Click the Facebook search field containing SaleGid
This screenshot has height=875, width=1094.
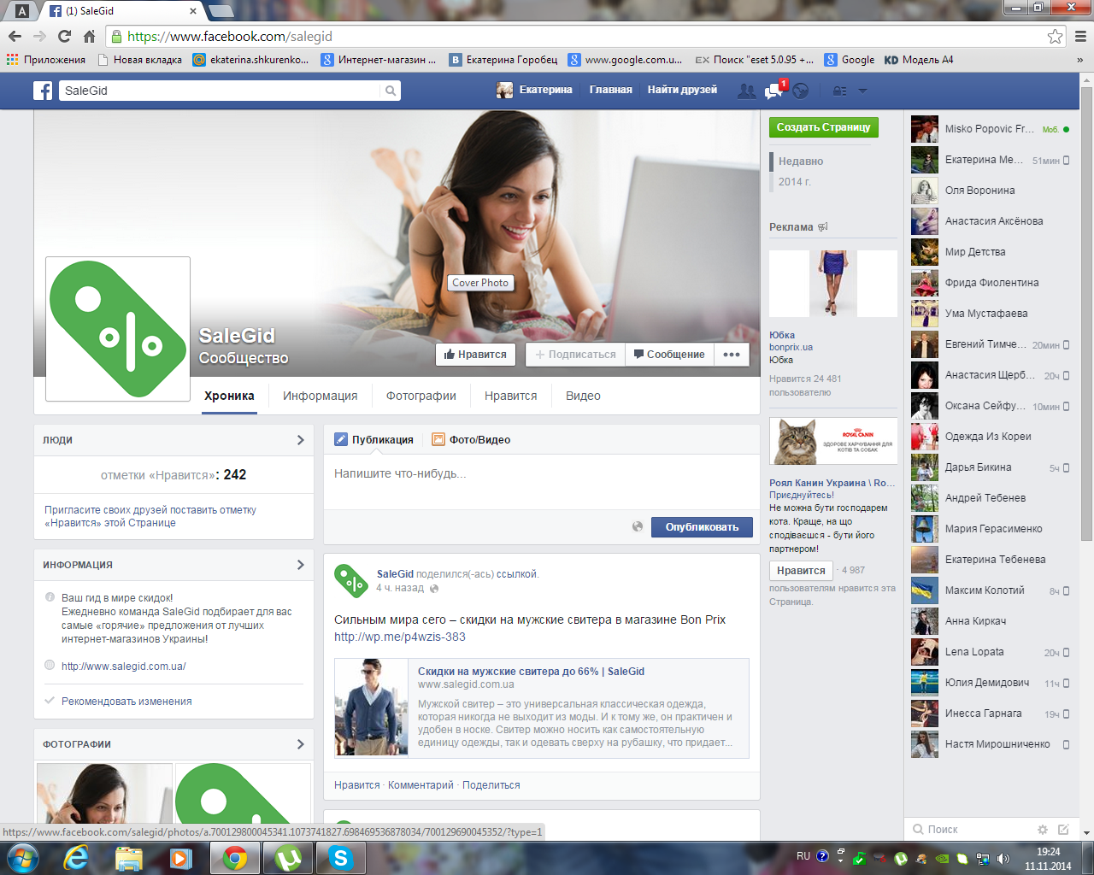(221, 91)
